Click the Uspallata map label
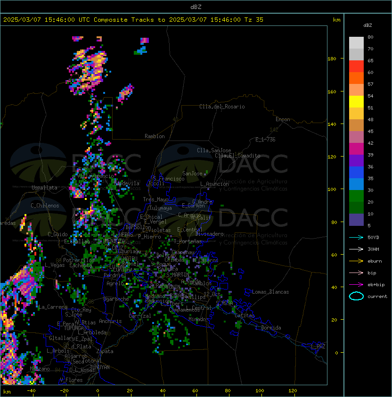The height and width of the screenshot is (397, 392). 44,188
